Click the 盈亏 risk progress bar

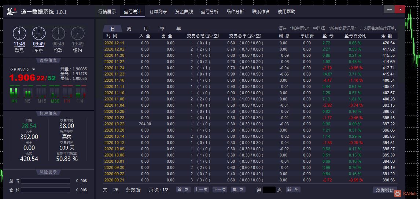click(45, 181)
